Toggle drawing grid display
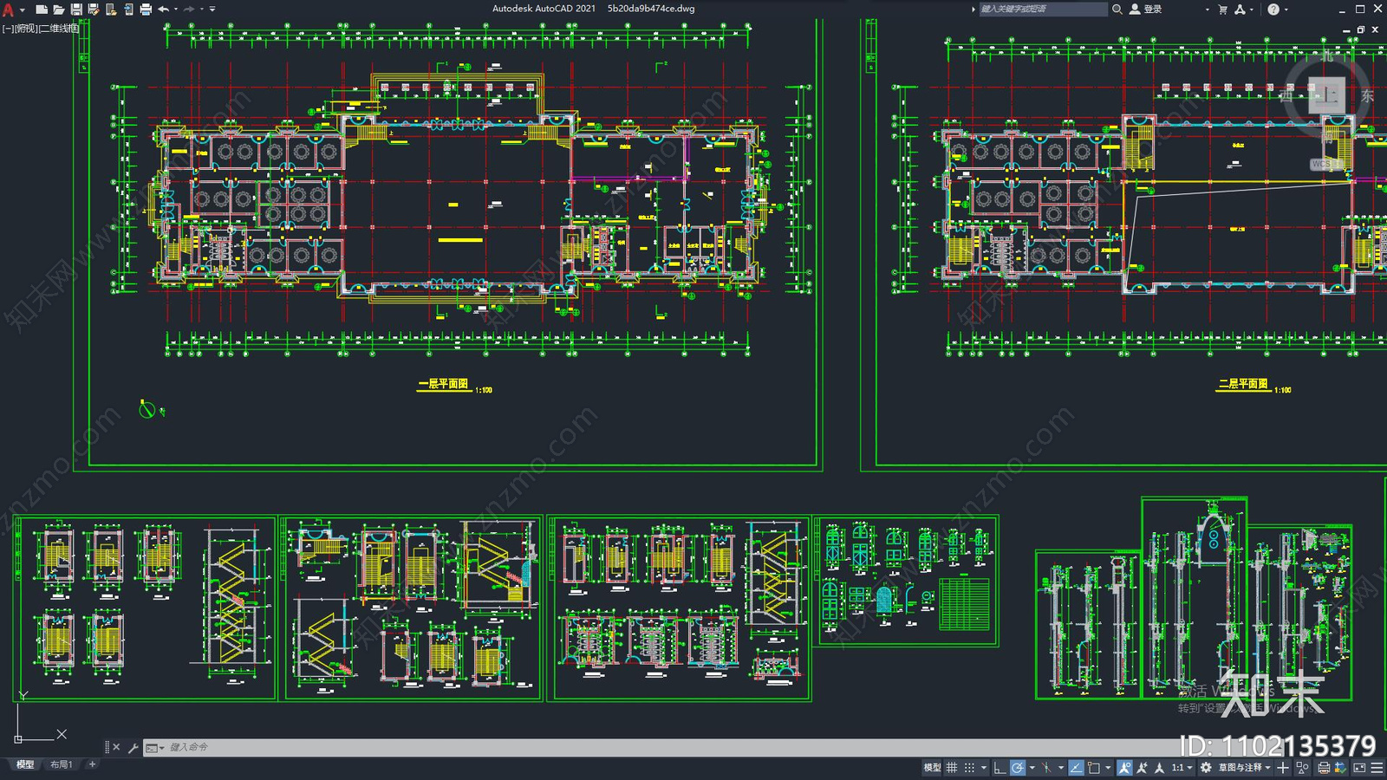The image size is (1387, 780). point(951,768)
